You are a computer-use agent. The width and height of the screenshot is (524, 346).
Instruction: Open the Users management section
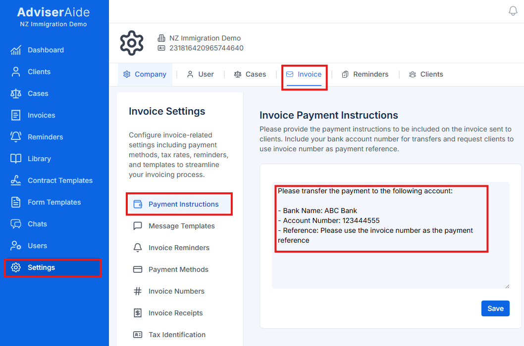pos(34,246)
